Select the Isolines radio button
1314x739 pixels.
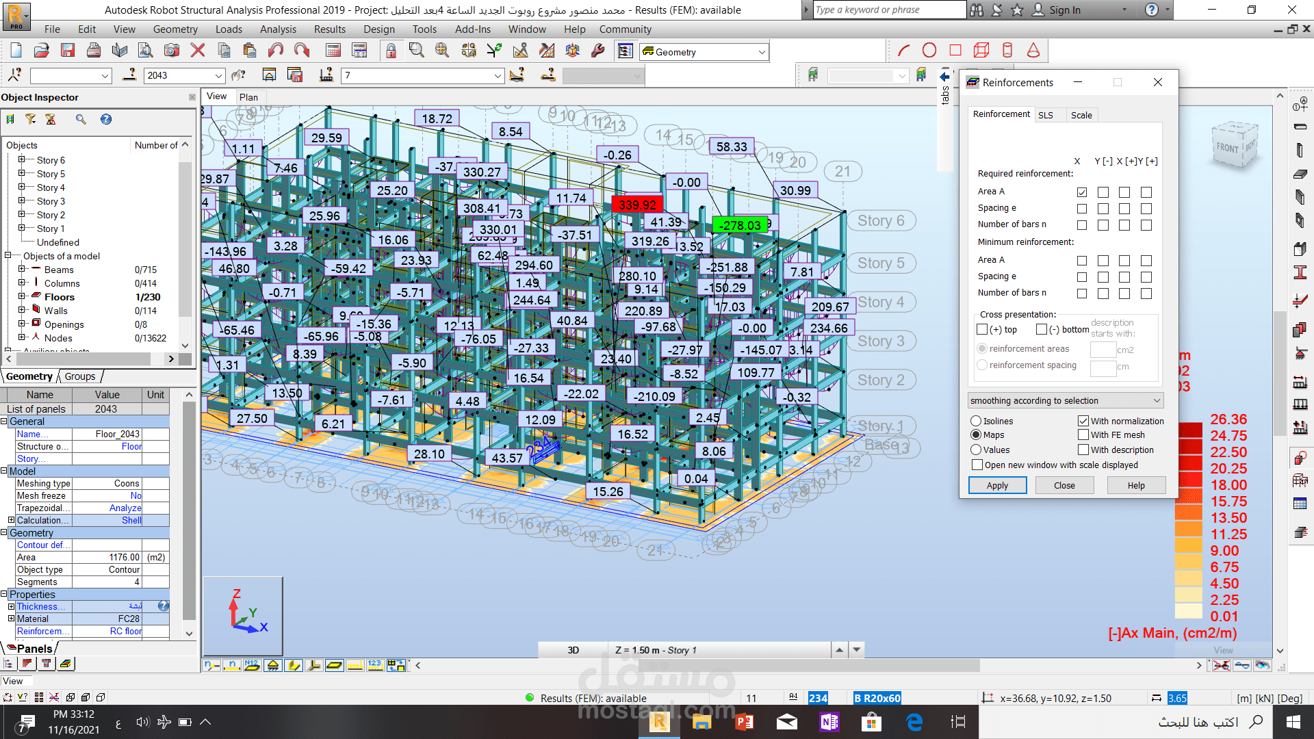(x=976, y=422)
